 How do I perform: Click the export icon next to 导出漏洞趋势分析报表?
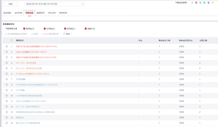tap(6, 34)
